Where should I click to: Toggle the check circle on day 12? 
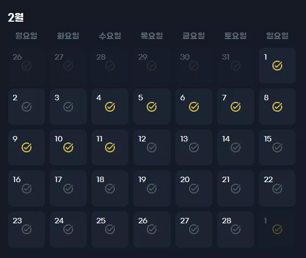(152, 147)
